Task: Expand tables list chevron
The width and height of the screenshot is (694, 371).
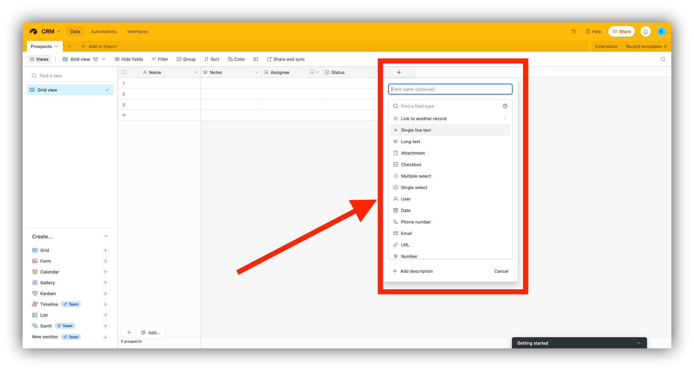Action: [69, 46]
